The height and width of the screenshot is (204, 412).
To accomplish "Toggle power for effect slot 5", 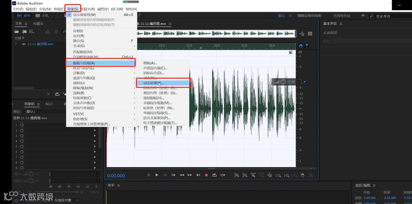I will point(22,146).
